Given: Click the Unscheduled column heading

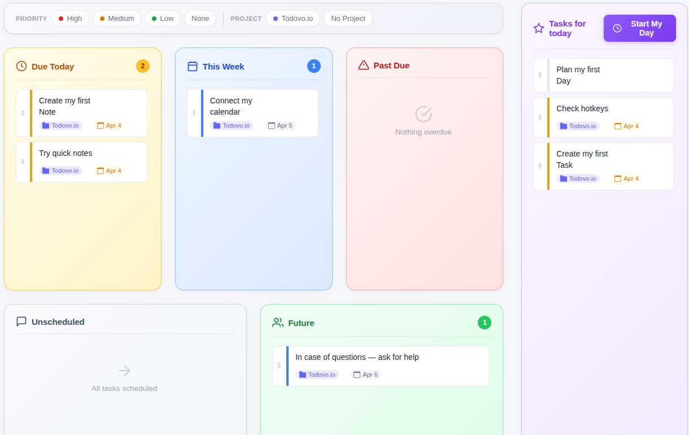Looking at the screenshot, I should pyautogui.click(x=58, y=321).
